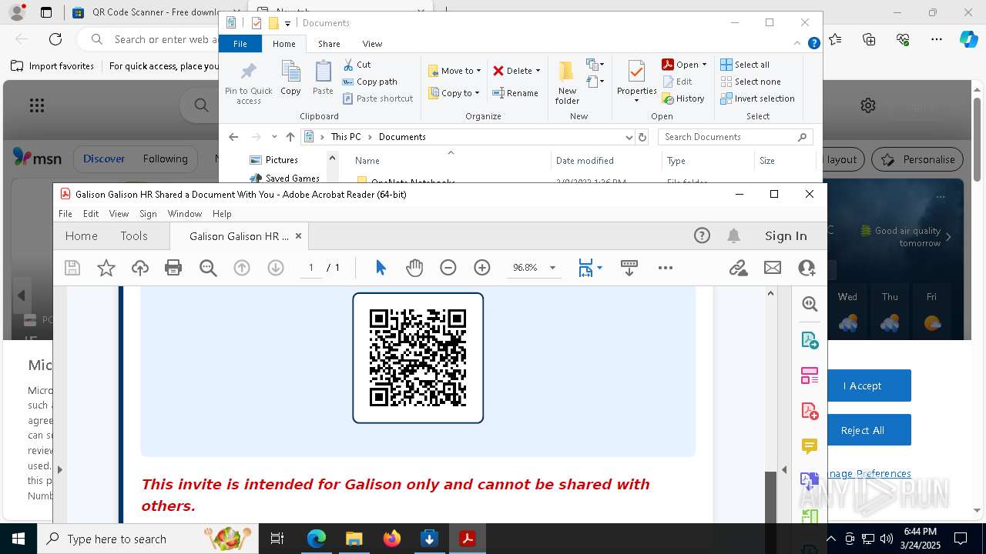Image resolution: width=986 pixels, height=554 pixels.
Task: Click Invert selection in Explorer
Action: [757, 98]
